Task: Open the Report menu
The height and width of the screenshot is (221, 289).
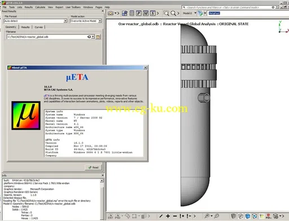Action: [59, 7]
